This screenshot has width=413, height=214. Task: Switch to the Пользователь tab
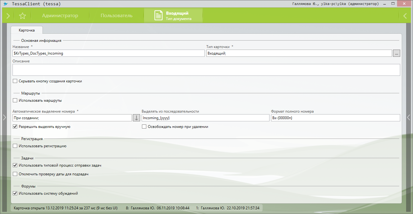click(116, 16)
